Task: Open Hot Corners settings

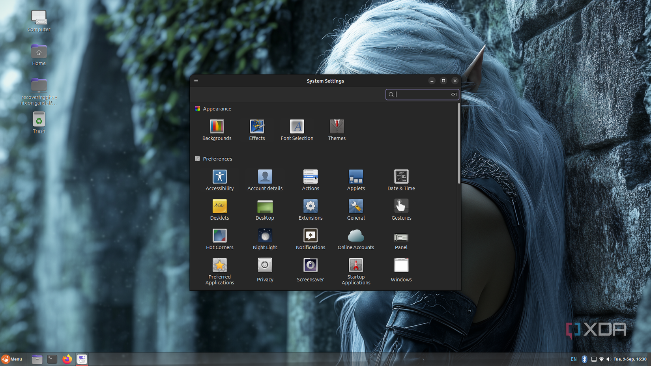Action: [219, 239]
